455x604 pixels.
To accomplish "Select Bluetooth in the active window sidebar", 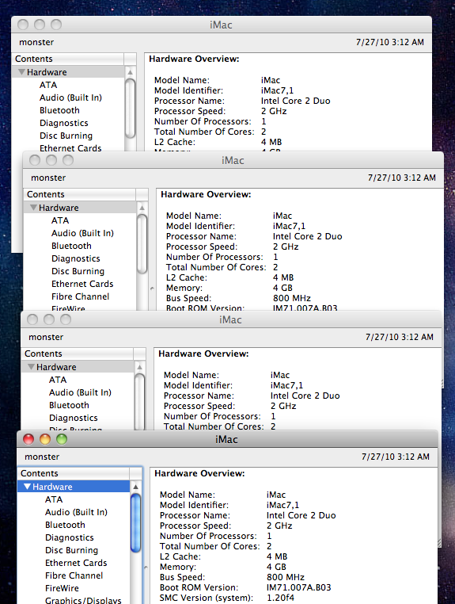I will [65, 525].
